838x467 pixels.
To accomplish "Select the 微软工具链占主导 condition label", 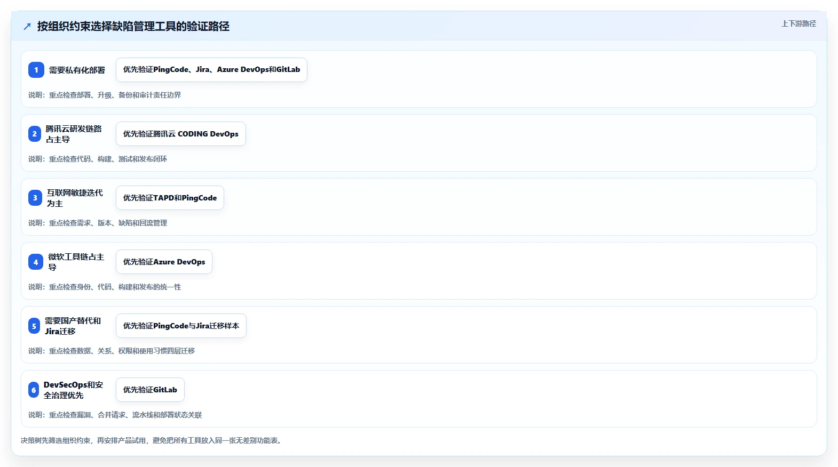I will [x=76, y=262].
